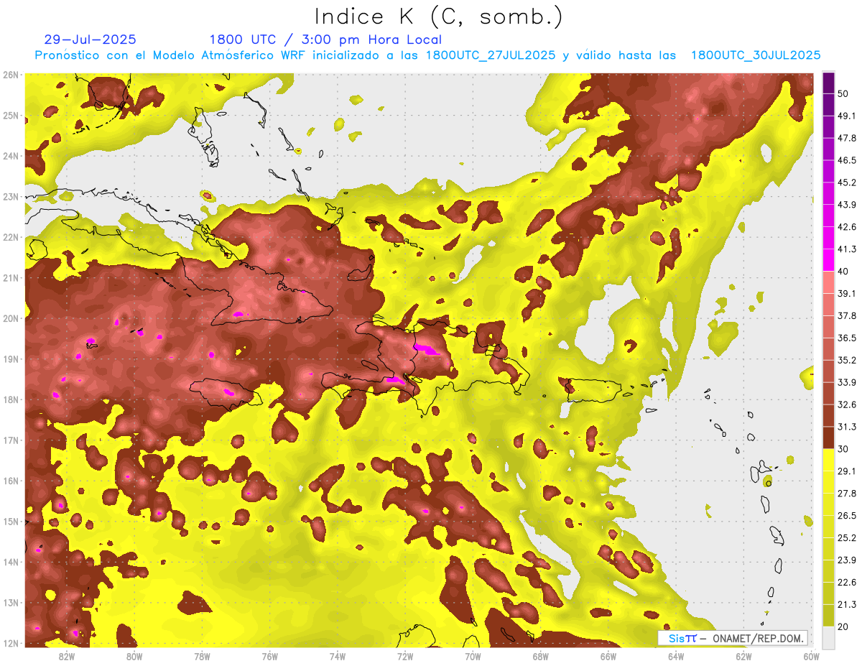This screenshot has width=862, height=666.
Task: Click the colorbar label "25.2"
Action: [847, 538]
